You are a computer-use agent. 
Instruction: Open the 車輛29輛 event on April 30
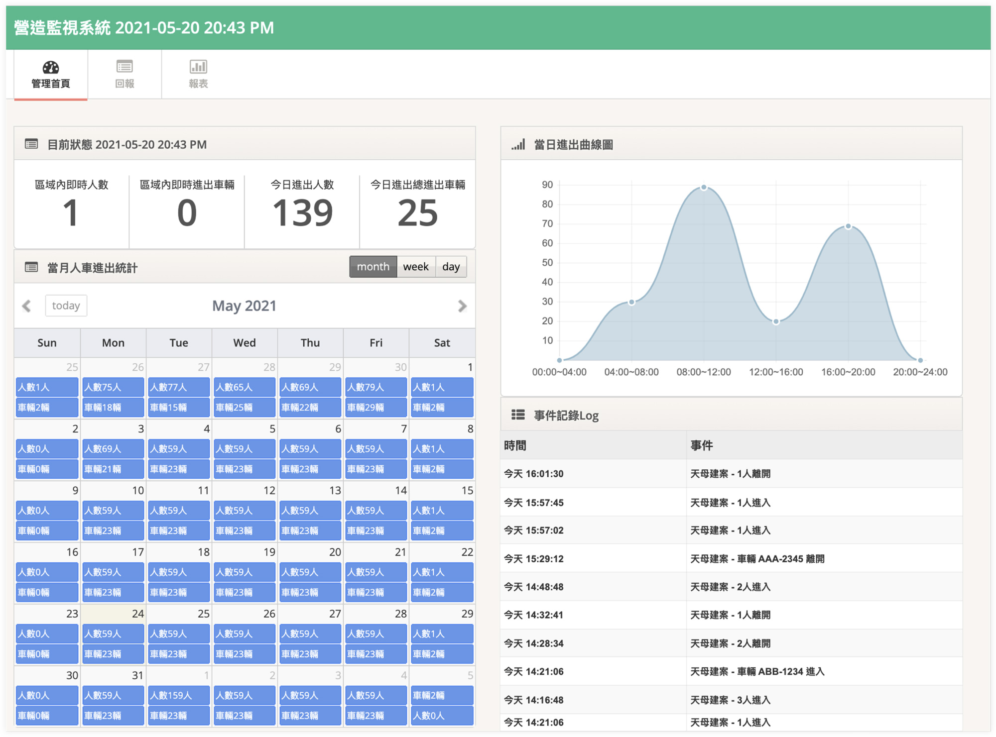376,408
